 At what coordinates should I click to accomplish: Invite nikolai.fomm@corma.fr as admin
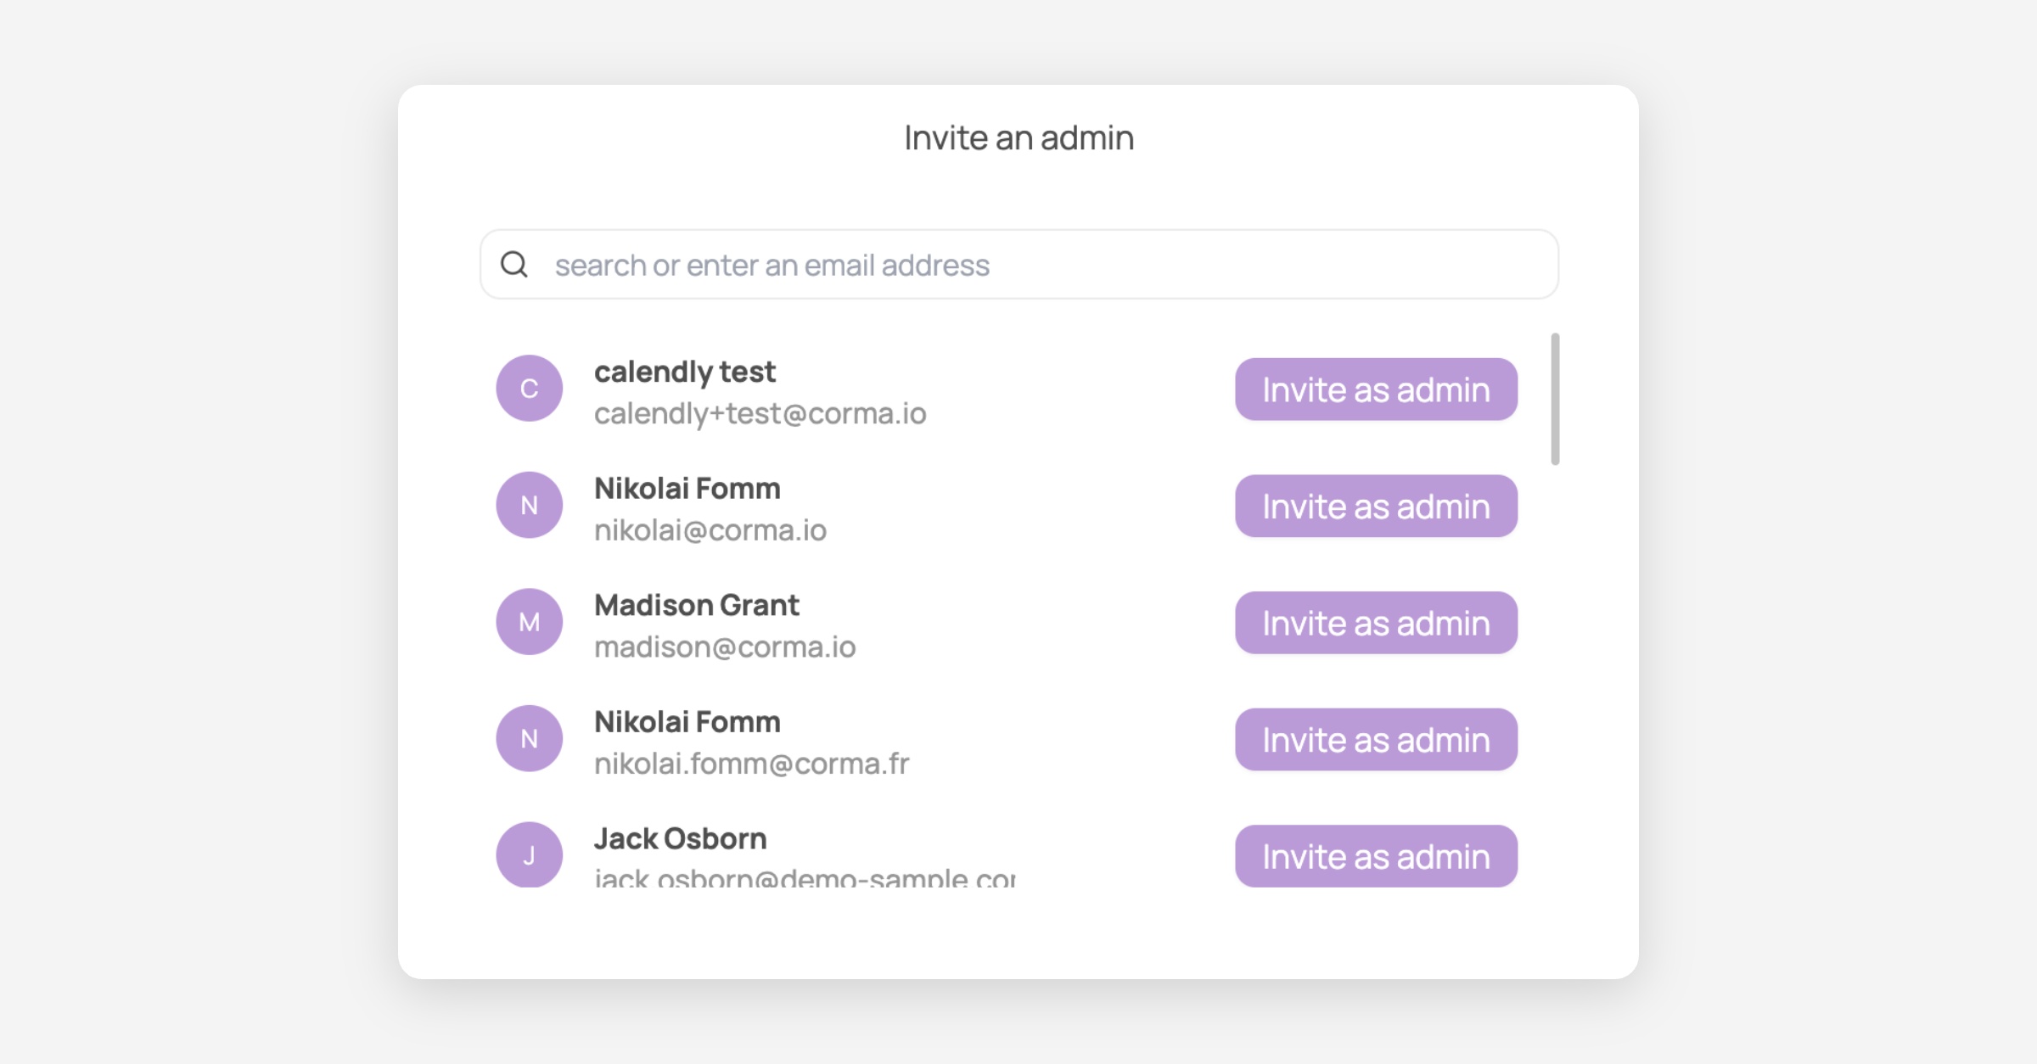[x=1375, y=740]
